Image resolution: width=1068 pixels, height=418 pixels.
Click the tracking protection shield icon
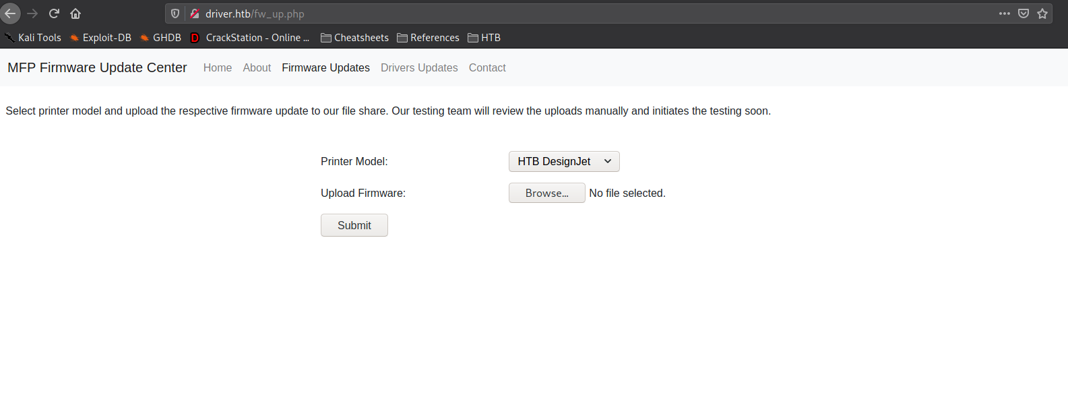click(x=175, y=13)
